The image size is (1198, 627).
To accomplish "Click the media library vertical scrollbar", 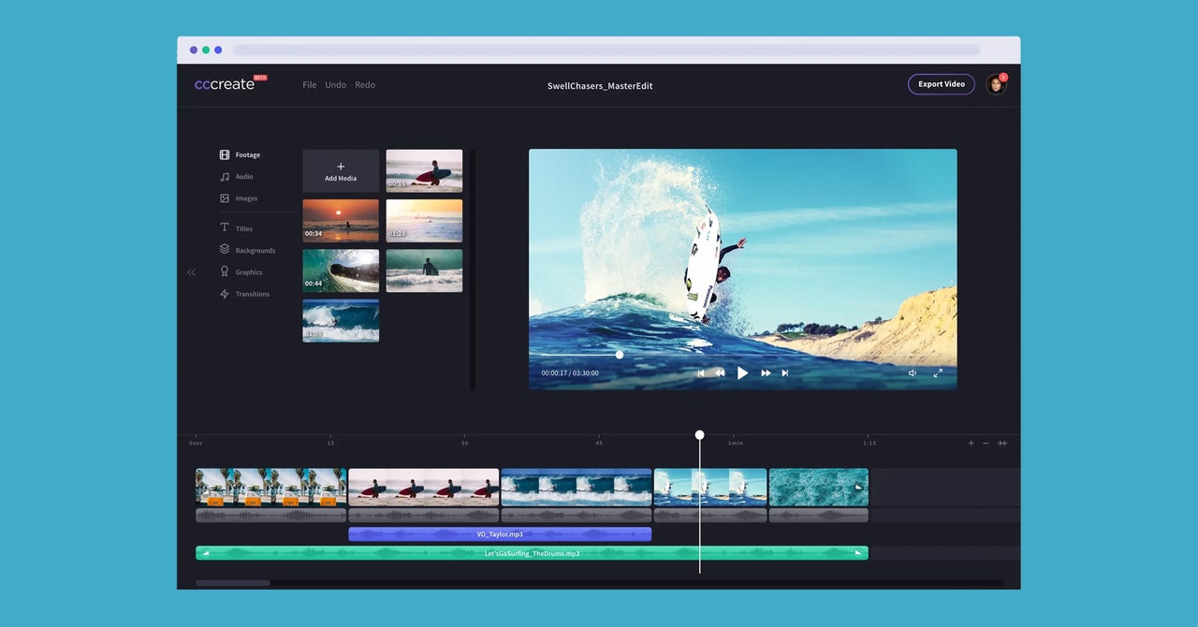I will coord(473,270).
